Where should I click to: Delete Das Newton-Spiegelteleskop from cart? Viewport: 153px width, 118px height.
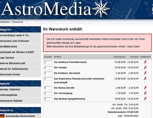point(145,99)
